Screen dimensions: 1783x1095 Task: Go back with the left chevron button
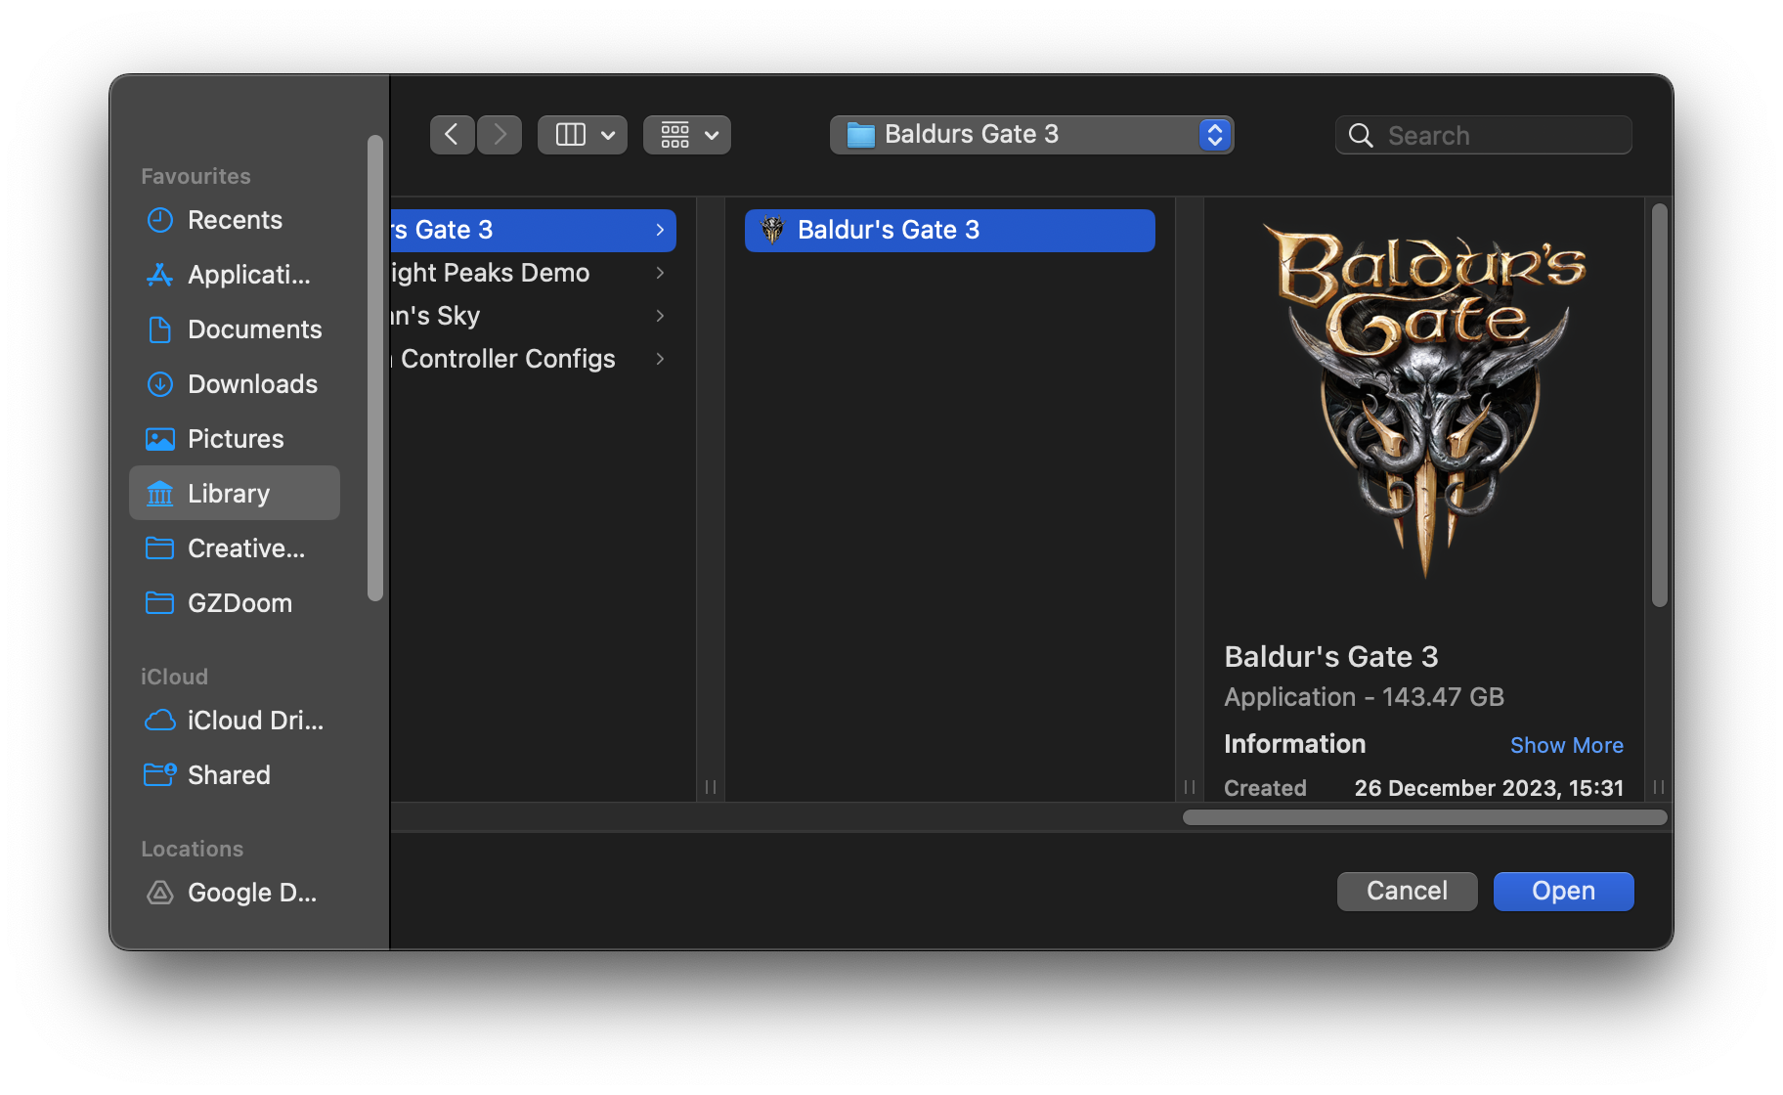(452, 135)
